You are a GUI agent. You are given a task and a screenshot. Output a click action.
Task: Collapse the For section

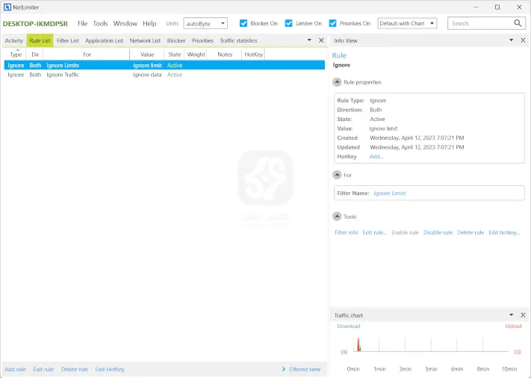337,175
